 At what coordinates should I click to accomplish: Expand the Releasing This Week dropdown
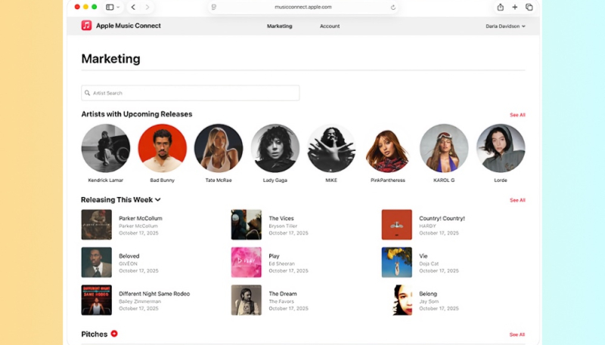158,199
